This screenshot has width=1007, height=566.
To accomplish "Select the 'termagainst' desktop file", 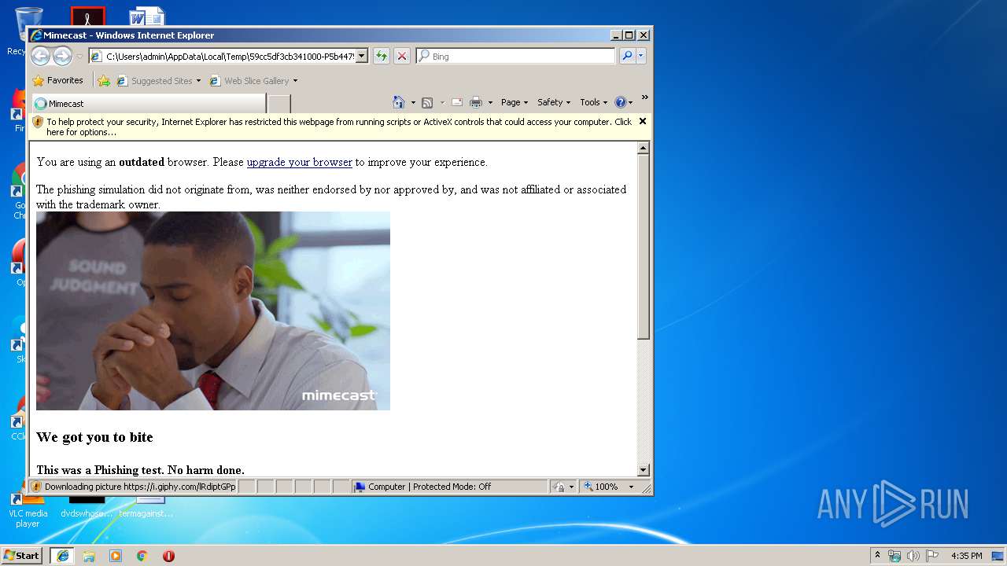I will tap(146, 507).
